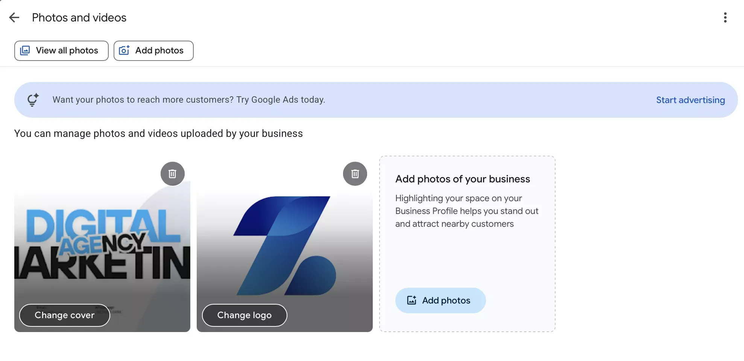Go back using the left arrow
Image resolution: width=744 pixels, height=361 pixels.
14,17
